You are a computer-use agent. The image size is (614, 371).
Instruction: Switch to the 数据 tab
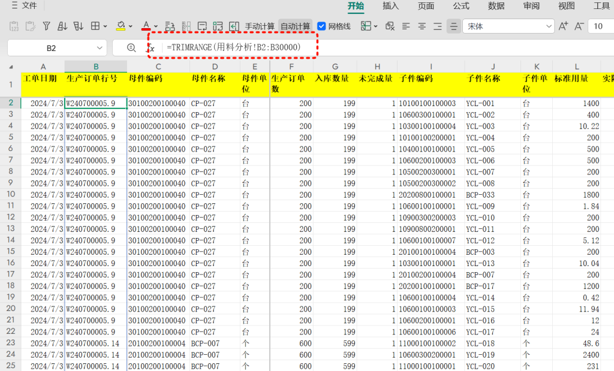coord(496,6)
